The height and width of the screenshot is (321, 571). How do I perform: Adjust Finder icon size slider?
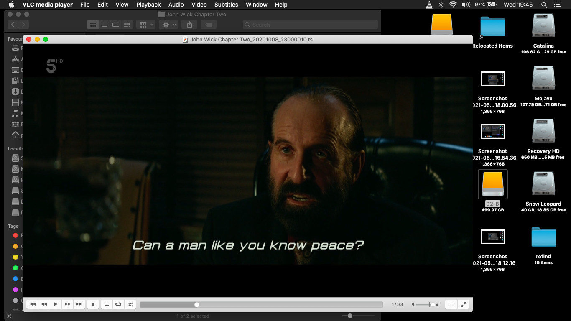(350, 316)
